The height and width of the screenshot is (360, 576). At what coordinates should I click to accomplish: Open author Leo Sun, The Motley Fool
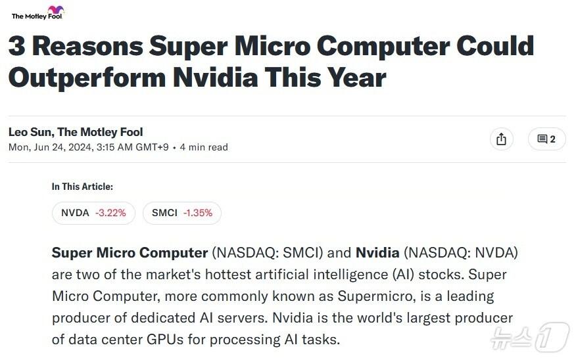[x=76, y=132]
